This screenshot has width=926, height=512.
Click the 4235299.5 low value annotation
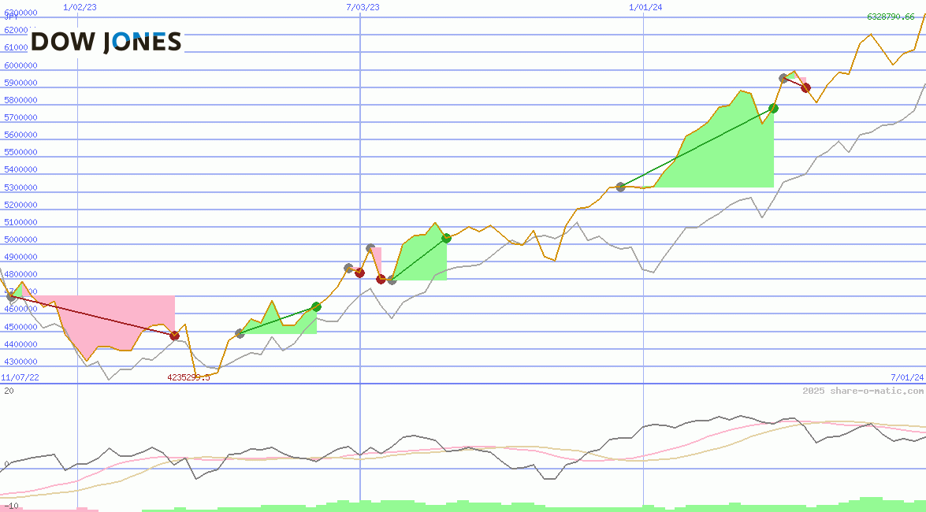(189, 377)
